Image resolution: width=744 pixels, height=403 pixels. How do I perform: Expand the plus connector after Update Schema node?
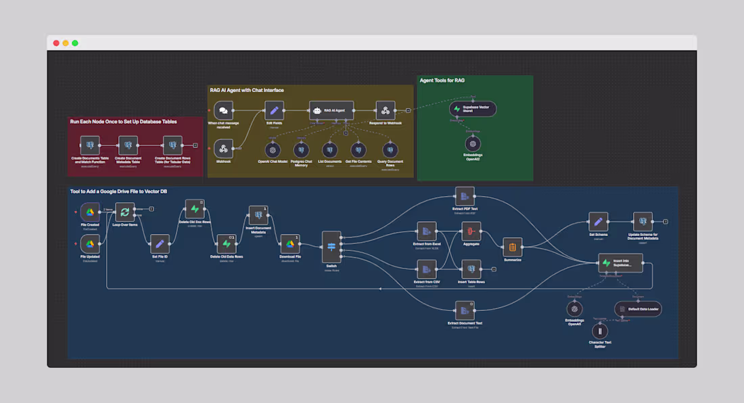tap(666, 221)
